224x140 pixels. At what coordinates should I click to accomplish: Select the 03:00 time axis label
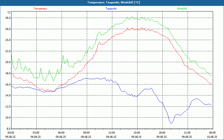[36, 133]
